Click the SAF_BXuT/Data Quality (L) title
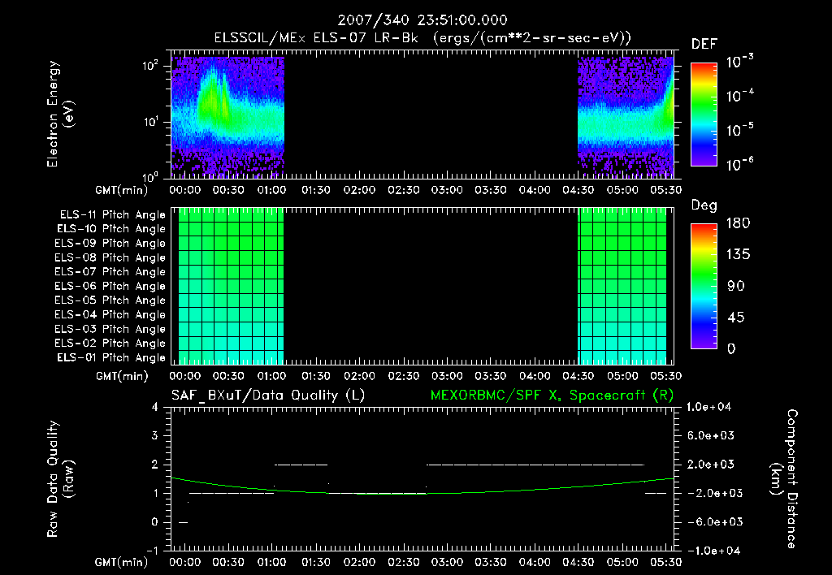832x575 pixels. click(x=268, y=396)
